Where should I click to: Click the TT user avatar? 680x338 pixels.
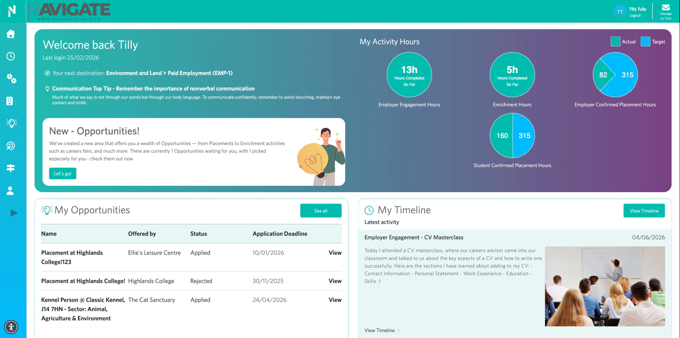(x=620, y=12)
